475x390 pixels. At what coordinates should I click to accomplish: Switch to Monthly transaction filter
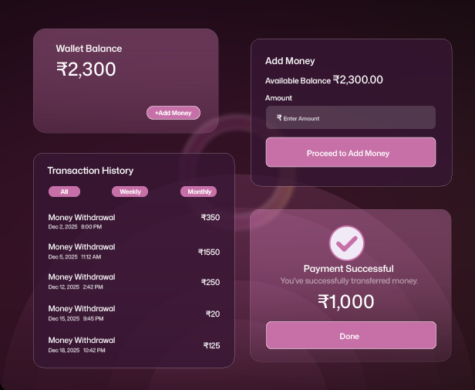click(x=199, y=192)
